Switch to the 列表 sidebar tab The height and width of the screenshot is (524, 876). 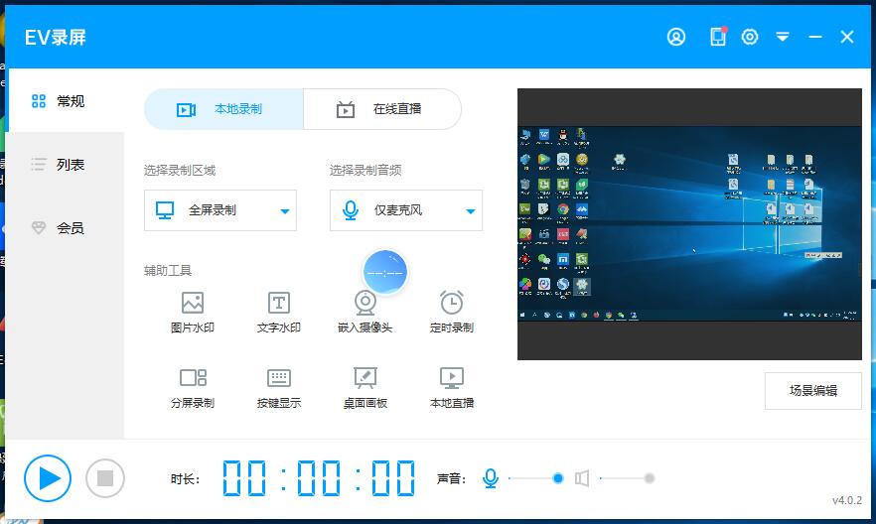coord(65,165)
